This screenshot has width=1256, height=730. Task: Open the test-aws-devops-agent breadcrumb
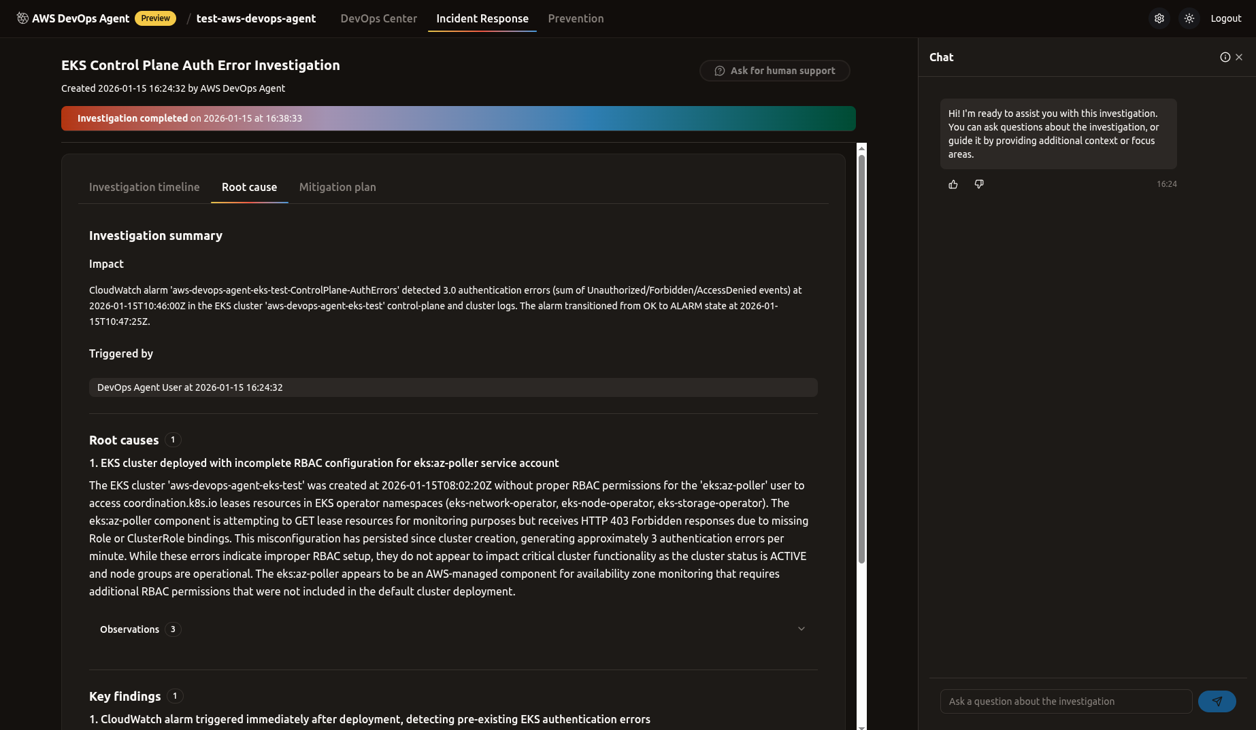pyautogui.click(x=256, y=18)
